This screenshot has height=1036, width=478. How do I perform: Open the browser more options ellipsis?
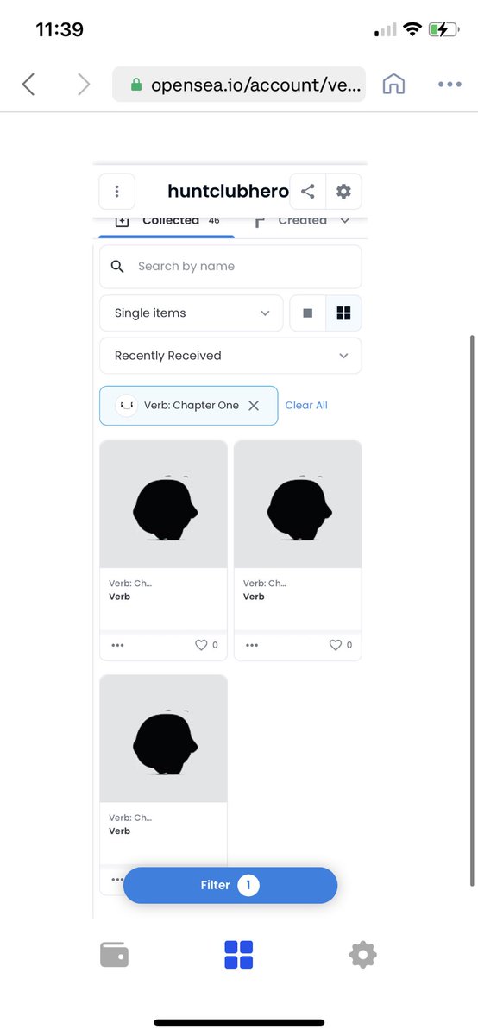pyautogui.click(x=450, y=85)
